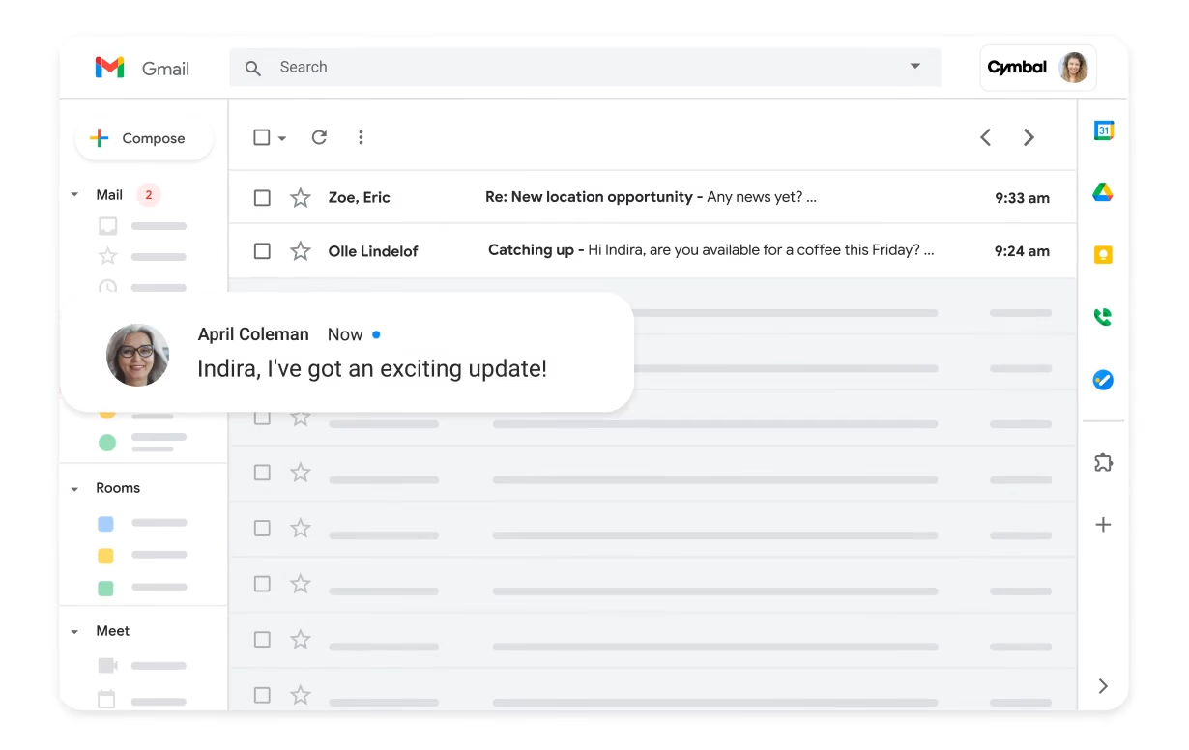Open the blue room in Rooms
Viewport: 1189px width, 750px height.
106,524
